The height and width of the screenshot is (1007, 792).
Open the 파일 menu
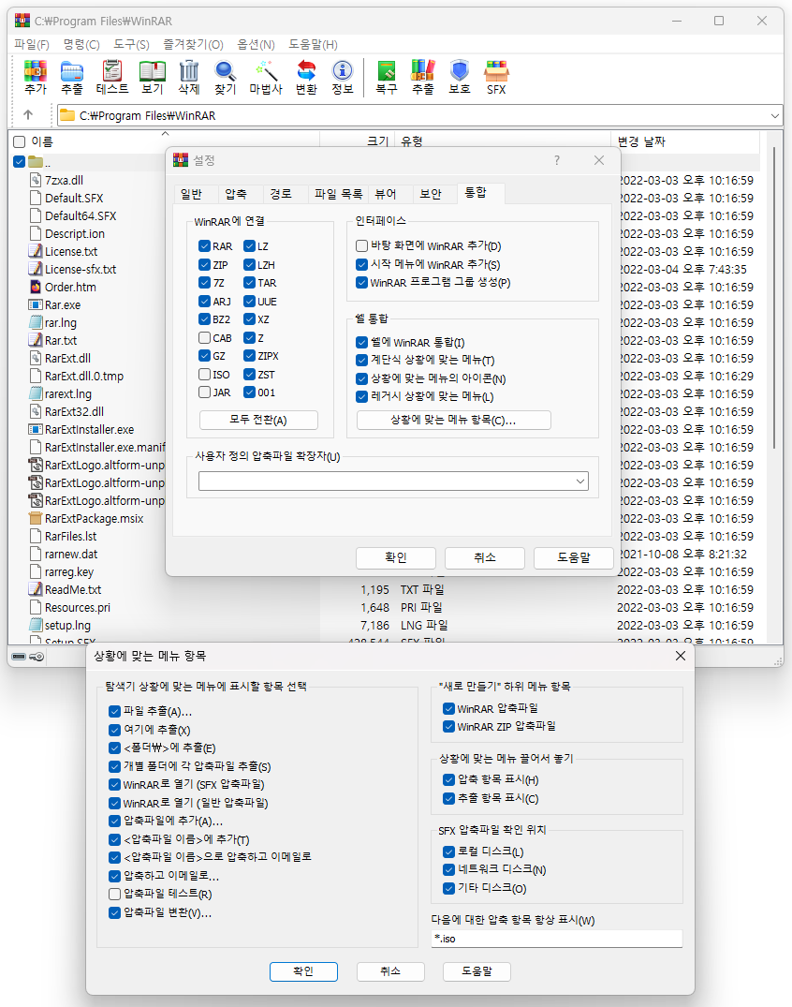pyautogui.click(x=32, y=44)
